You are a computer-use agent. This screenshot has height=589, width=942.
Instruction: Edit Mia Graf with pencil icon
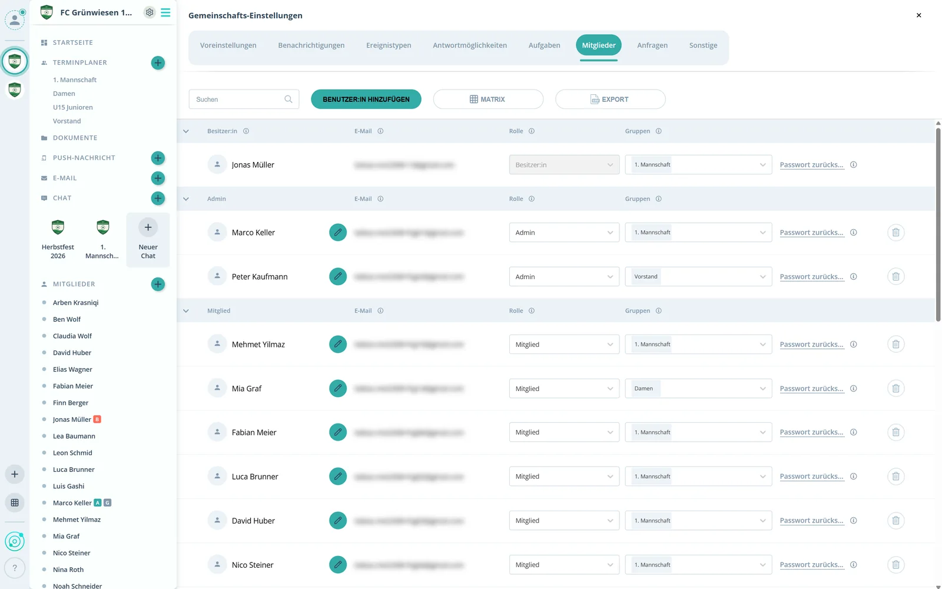click(x=338, y=388)
